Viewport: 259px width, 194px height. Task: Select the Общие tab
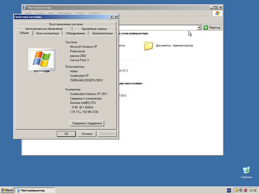click(x=24, y=33)
